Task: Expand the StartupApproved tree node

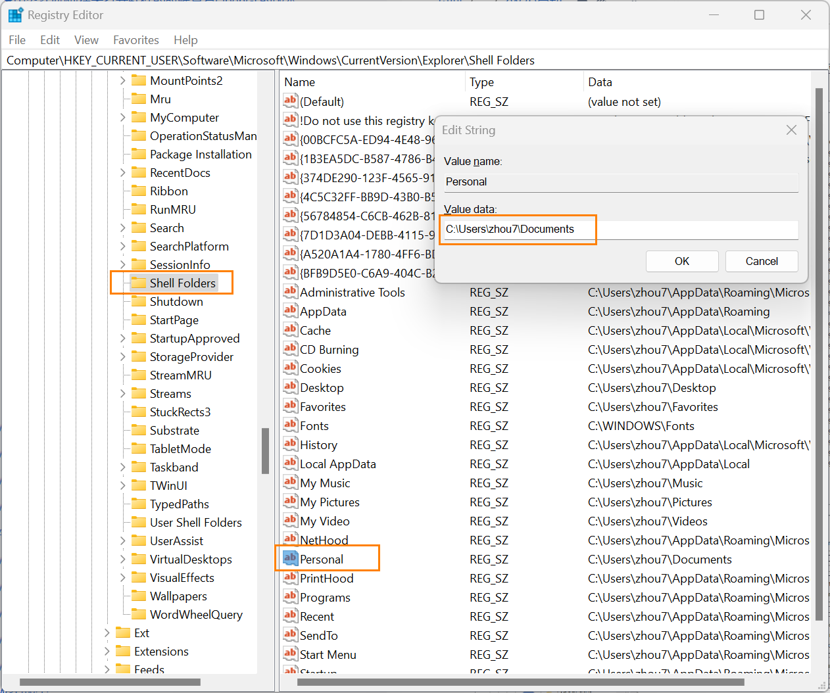Action: (123, 339)
